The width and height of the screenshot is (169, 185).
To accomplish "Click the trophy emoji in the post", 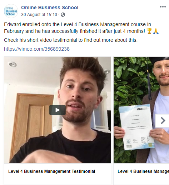I will 149,31.
